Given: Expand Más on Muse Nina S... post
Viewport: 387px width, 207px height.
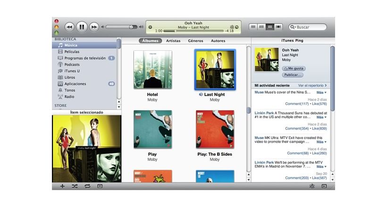Looking at the screenshot, I should (321, 93).
